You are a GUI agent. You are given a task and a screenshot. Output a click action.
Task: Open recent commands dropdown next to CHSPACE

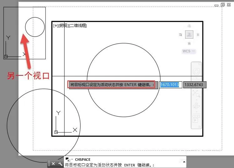click(x=72, y=159)
